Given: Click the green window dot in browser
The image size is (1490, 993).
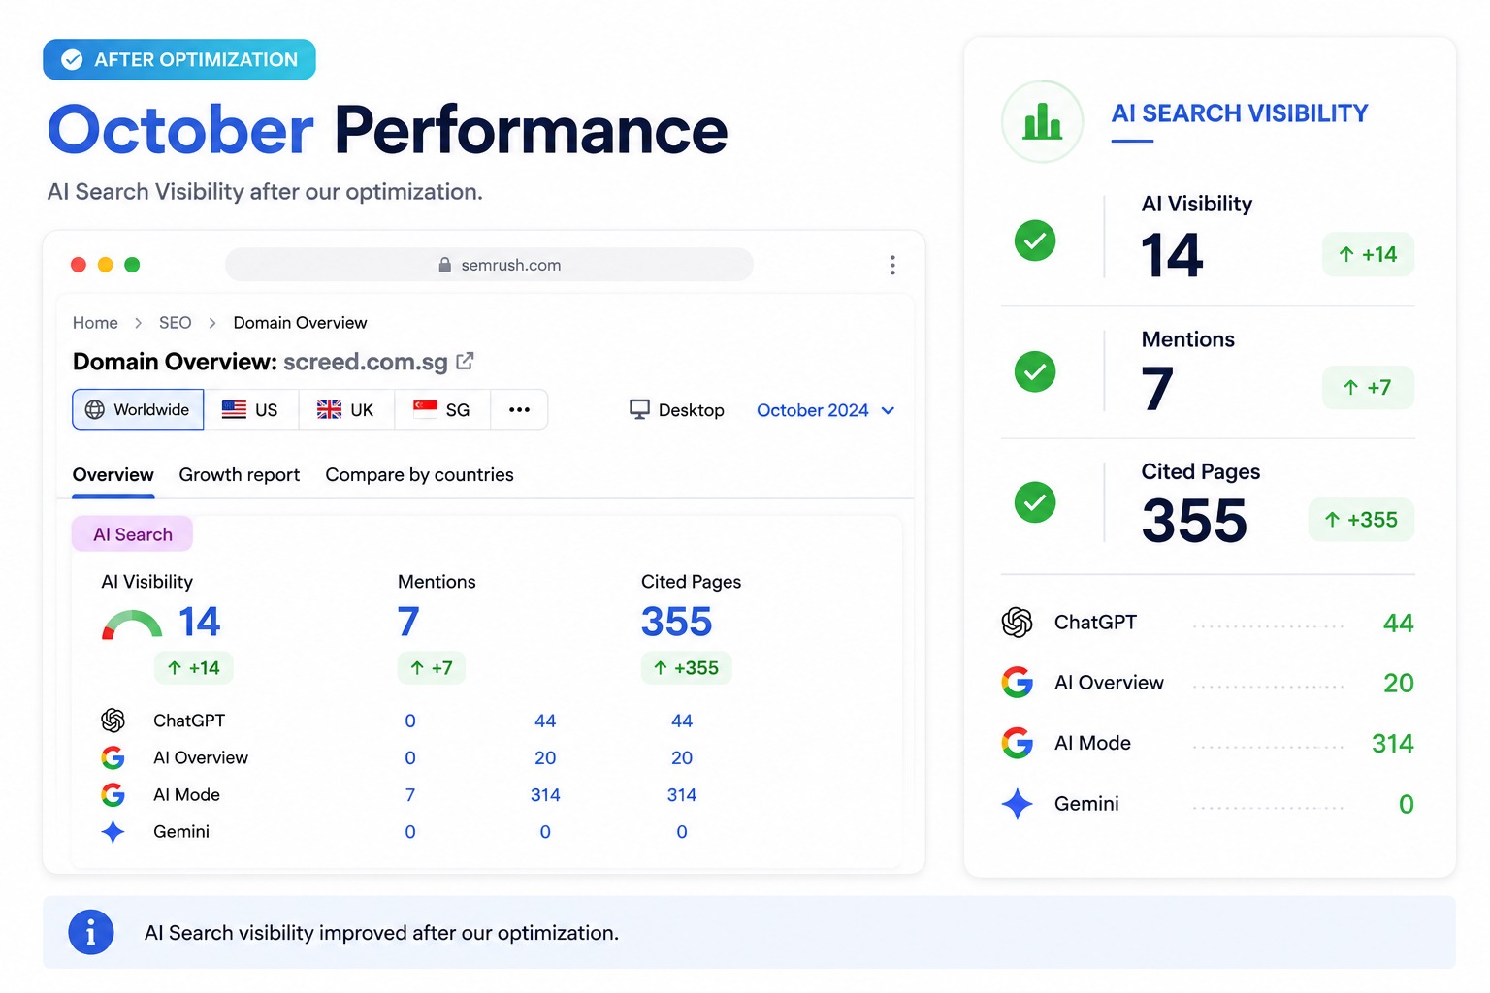Looking at the screenshot, I should click(x=132, y=265).
